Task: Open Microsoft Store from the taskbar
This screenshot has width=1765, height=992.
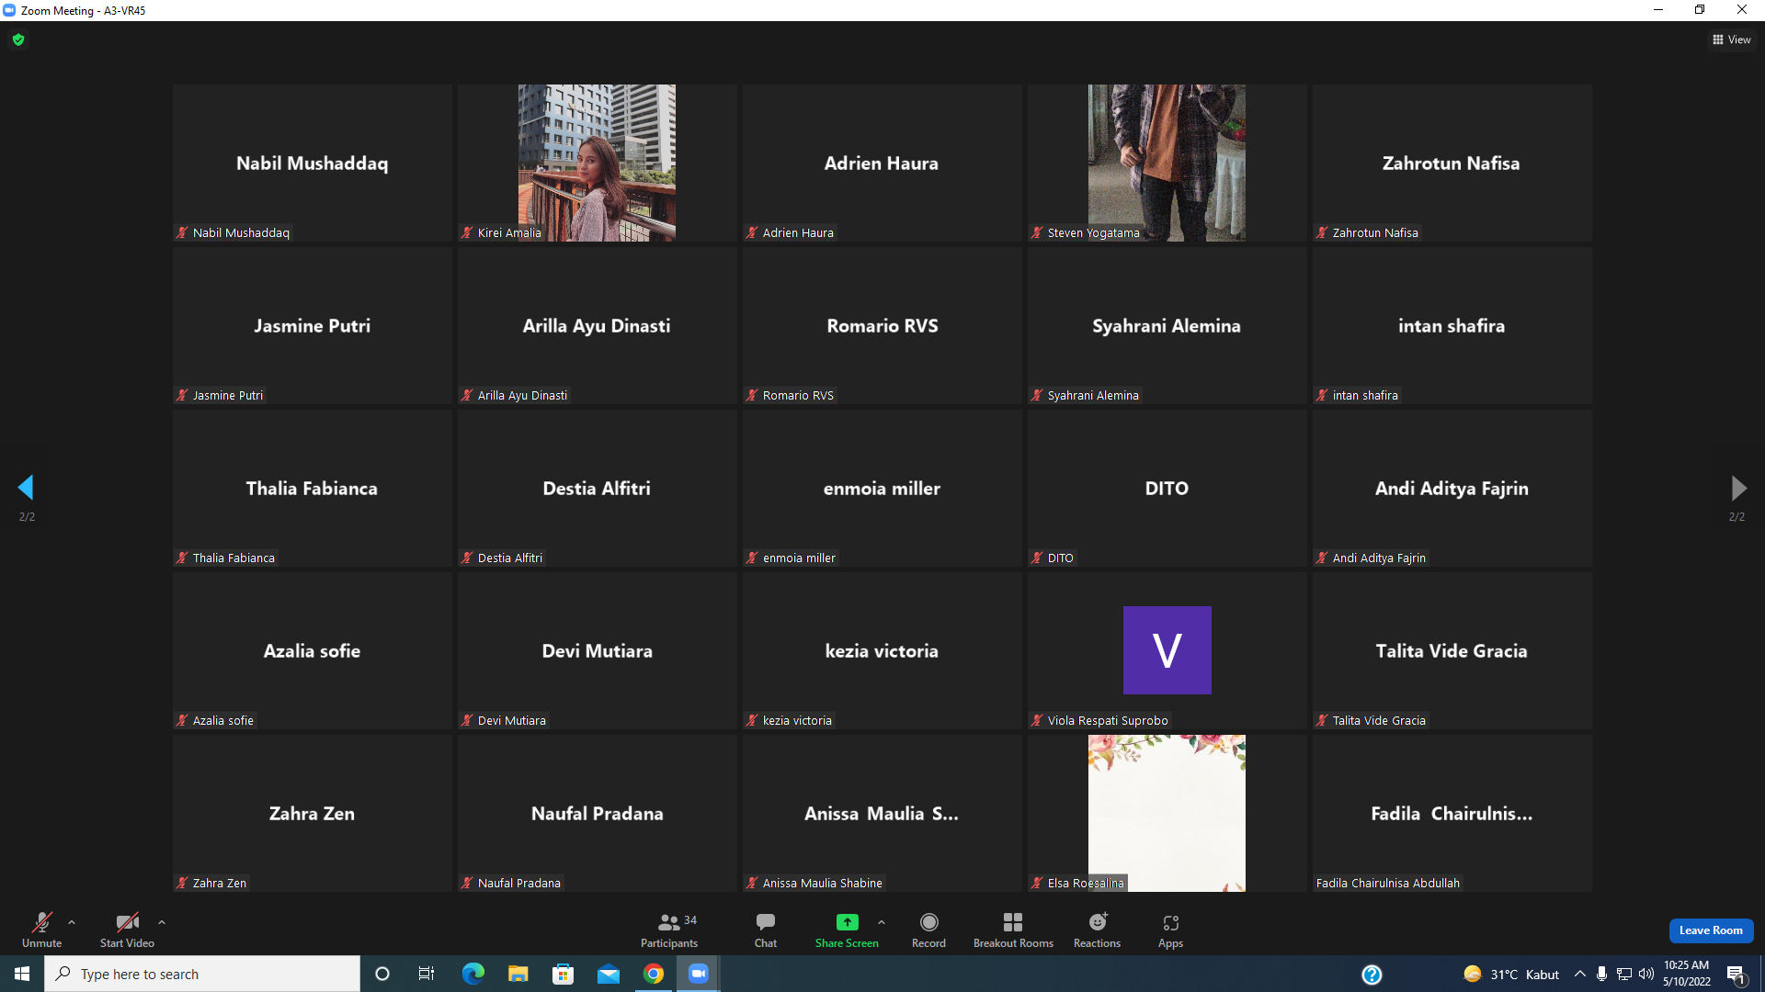Action: point(563,974)
